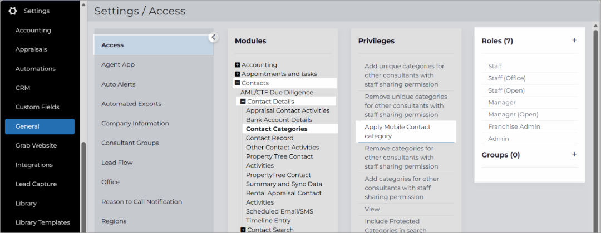The width and height of the screenshot is (601, 233).
Task: Select Appraisal Contact Activities module
Action: coord(288,110)
